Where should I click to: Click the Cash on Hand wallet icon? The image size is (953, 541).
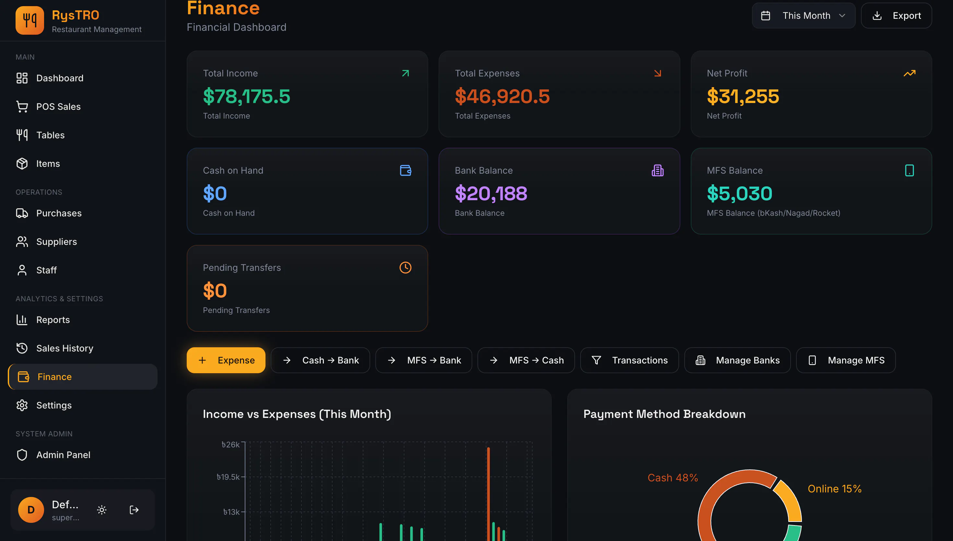(x=406, y=170)
